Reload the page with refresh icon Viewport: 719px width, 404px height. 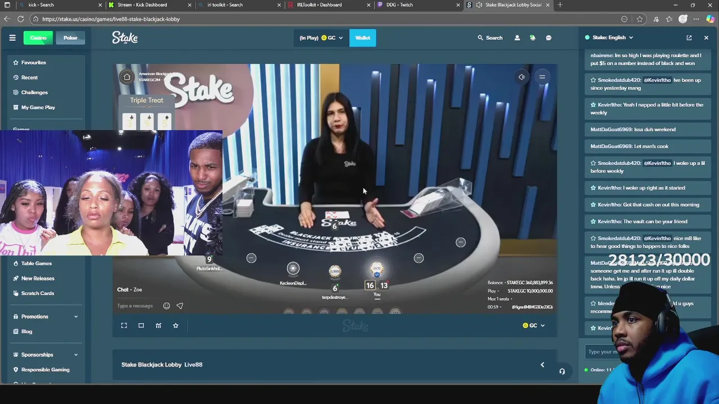point(21,19)
